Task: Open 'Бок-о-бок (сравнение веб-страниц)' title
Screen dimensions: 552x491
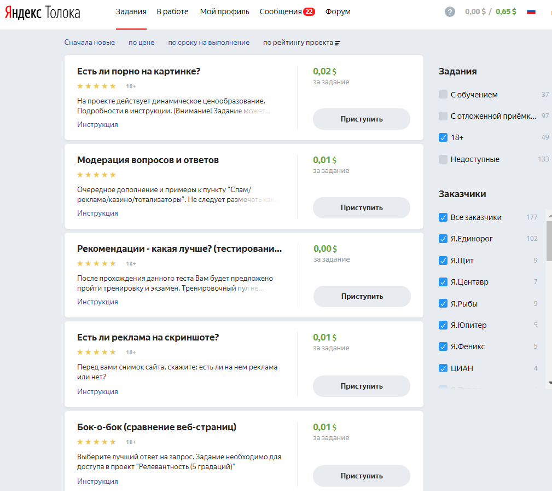Action: (x=156, y=428)
